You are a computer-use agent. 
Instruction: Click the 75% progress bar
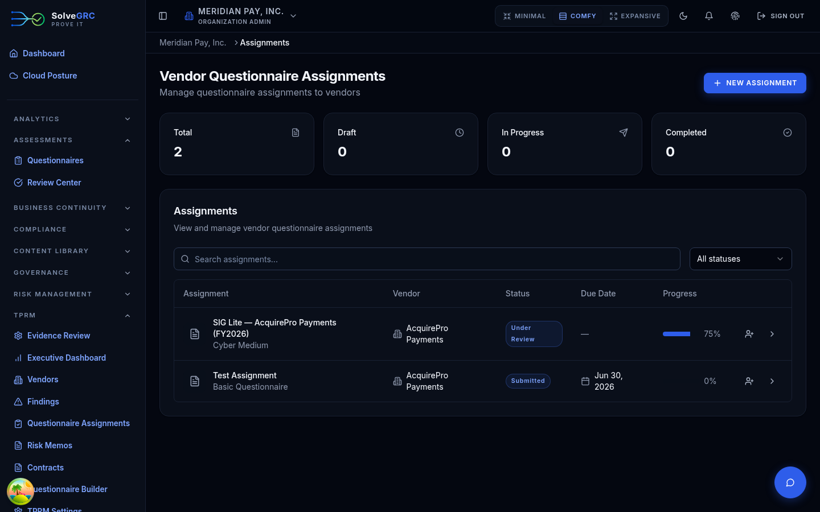click(676, 334)
